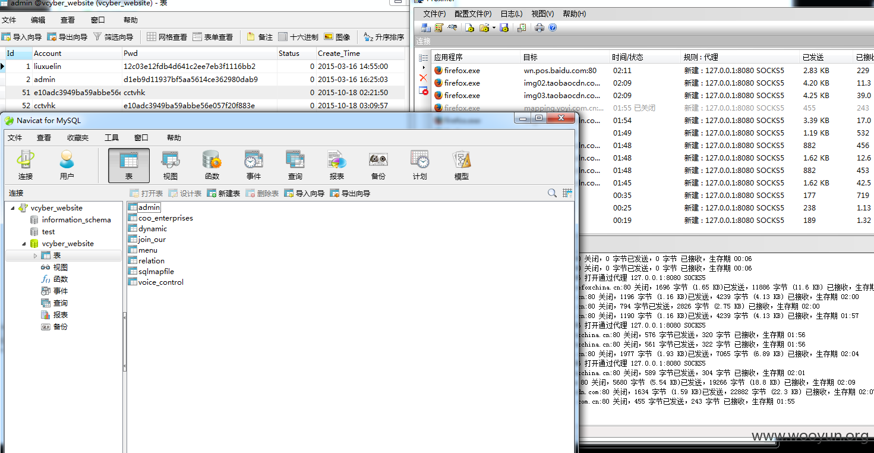The image size is (874, 453).
Task: Open dropdown arrow next to Proxifier open profile
Action: click(494, 28)
